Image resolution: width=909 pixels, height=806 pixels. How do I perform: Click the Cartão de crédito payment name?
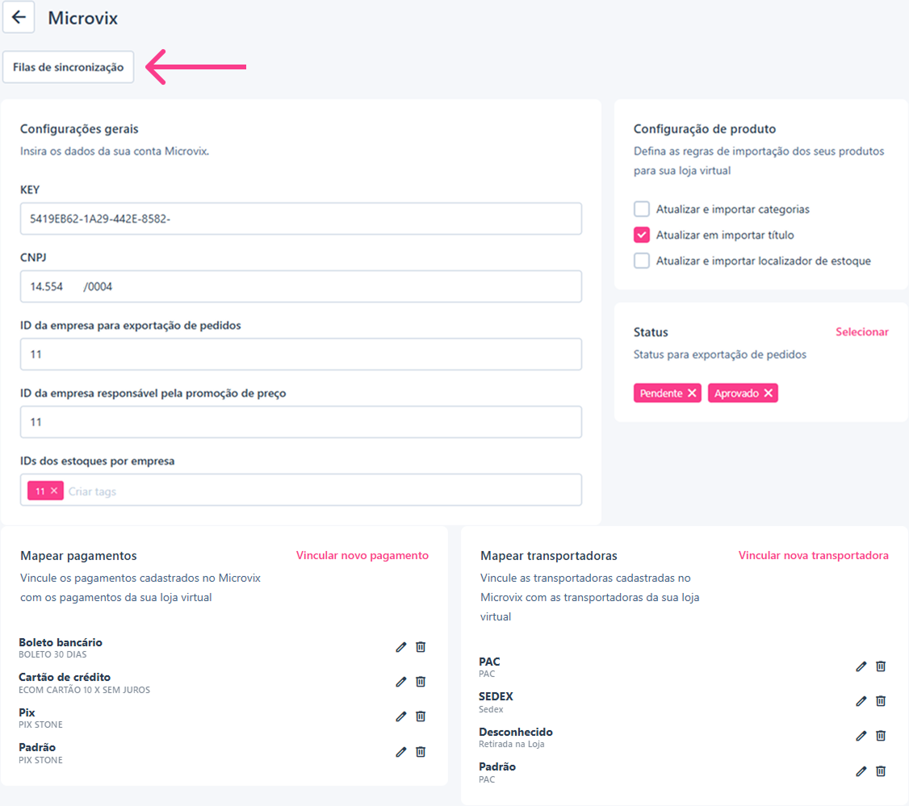65,677
